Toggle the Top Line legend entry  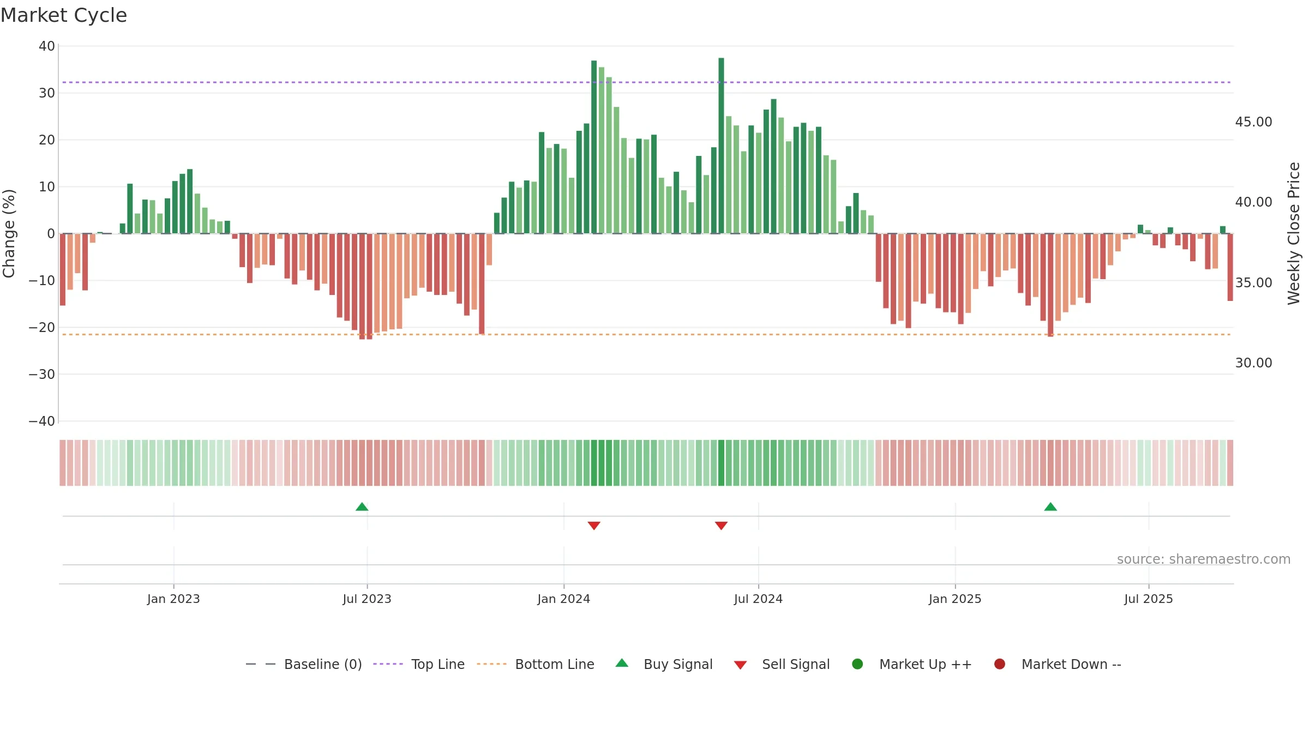[419, 664]
